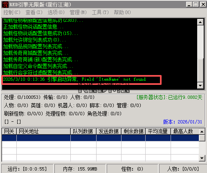
Task: Open the 帮助(H) menu
Action: pos(122,12)
